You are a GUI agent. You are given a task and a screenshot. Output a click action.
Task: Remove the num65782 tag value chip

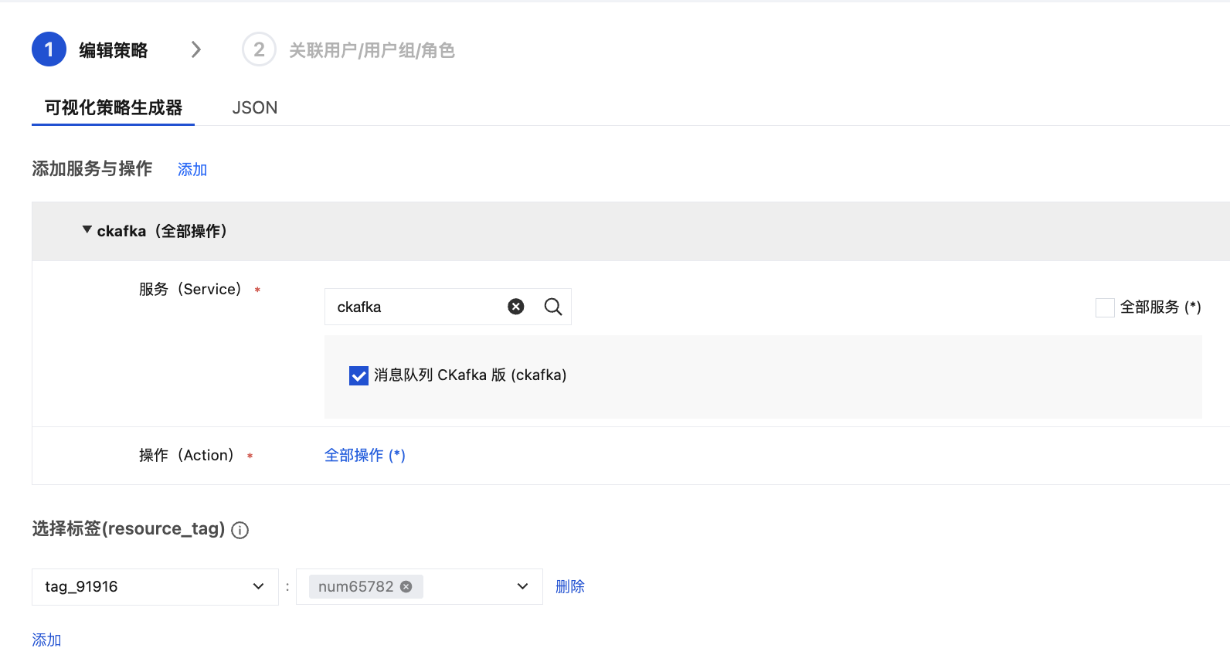click(x=406, y=586)
